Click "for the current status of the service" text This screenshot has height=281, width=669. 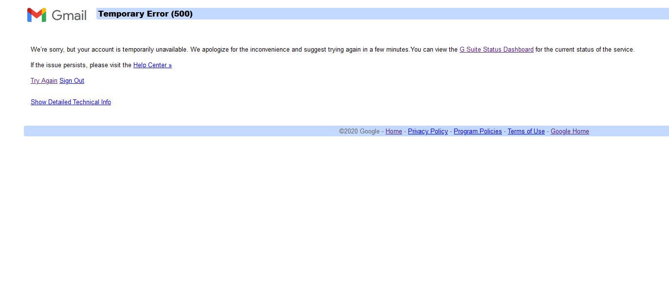point(585,50)
